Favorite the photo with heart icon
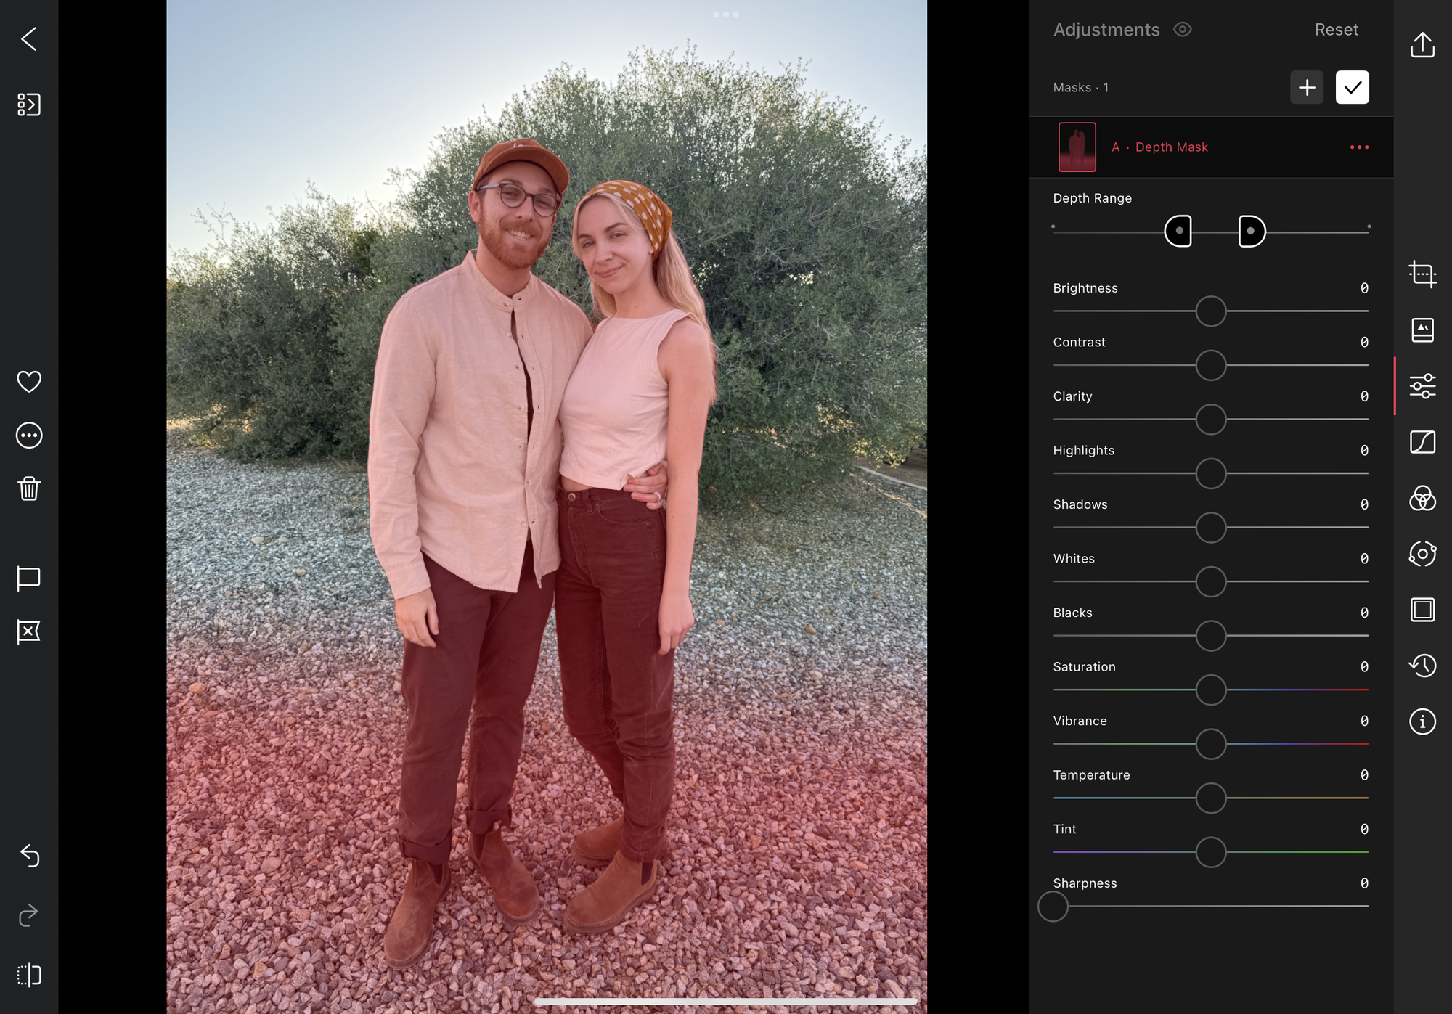1452x1014 pixels. pos(29,381)
